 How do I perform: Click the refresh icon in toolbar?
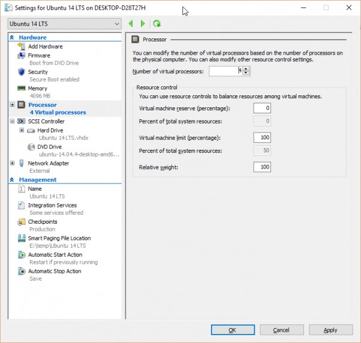[157, 23]
